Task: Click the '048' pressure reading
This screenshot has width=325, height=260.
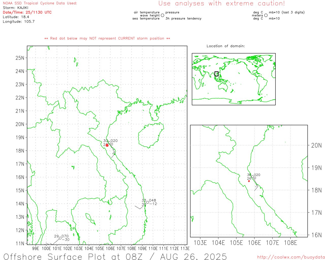Action: point(153,200)
